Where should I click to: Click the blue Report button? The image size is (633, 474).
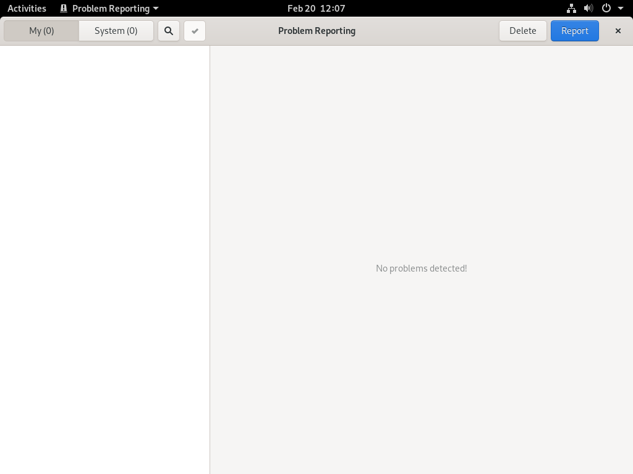click(575, 31)
